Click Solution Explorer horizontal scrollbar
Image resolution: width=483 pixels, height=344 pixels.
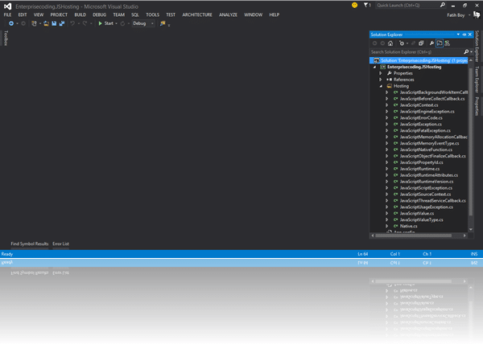click(x=414, y=235)
